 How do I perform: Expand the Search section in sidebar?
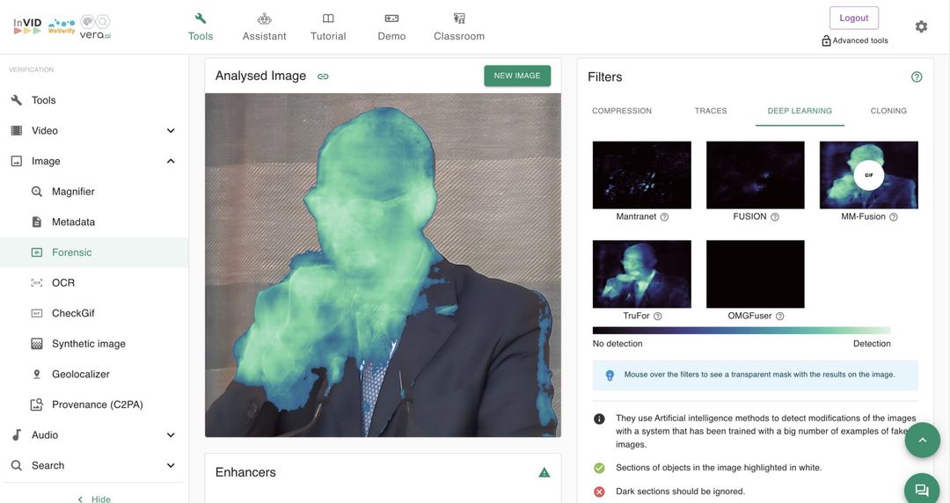pyautogui.click(x=171, y=466)
